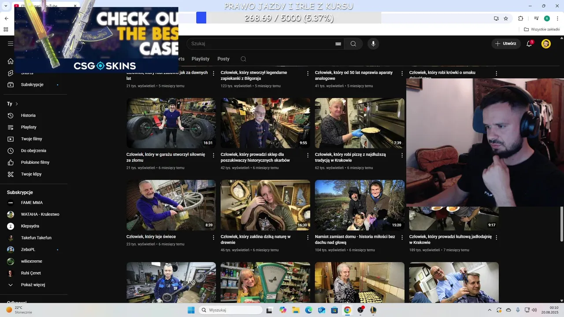564x317 pixels.
Task: Open Microsoft Edge from taskbar
Action: click(x=308, y=310)
